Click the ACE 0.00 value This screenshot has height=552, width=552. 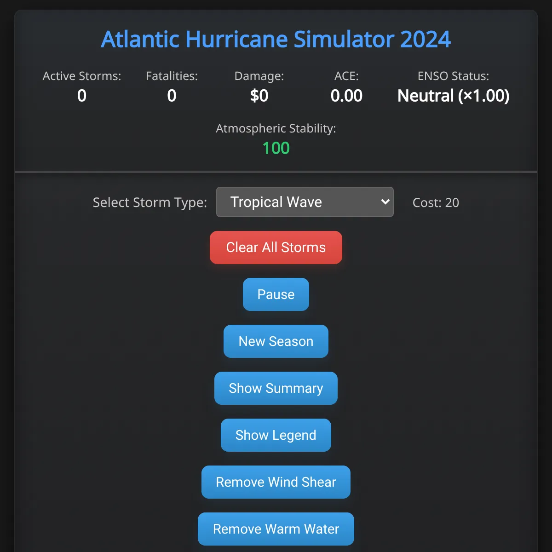pos(346,96)
